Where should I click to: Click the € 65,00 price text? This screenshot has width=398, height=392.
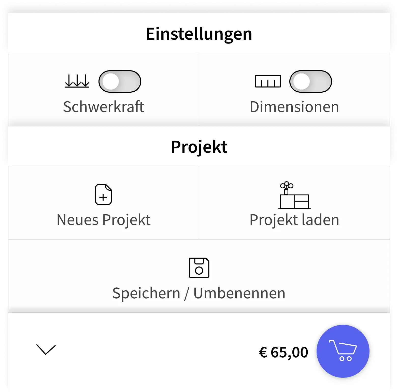(283, 352)
